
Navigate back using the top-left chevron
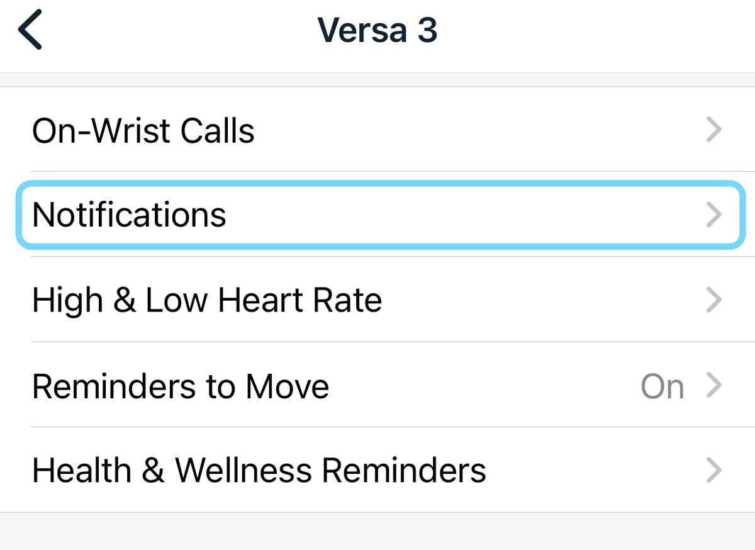(x=30, y=29)
